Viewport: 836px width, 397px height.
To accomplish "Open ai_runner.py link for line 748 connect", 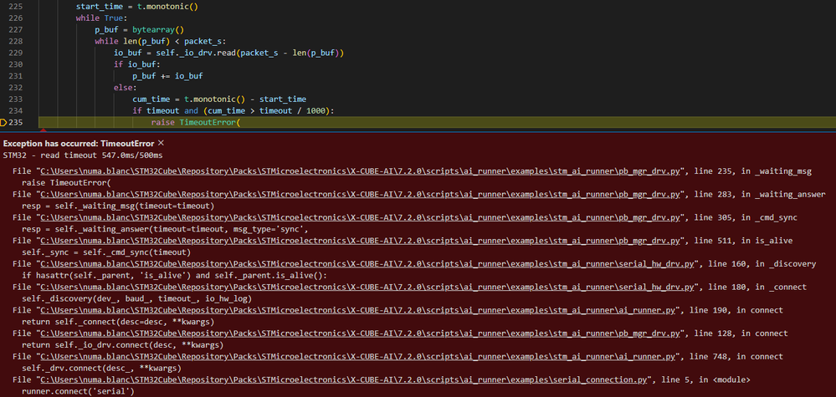I will (x=357, y=357).
